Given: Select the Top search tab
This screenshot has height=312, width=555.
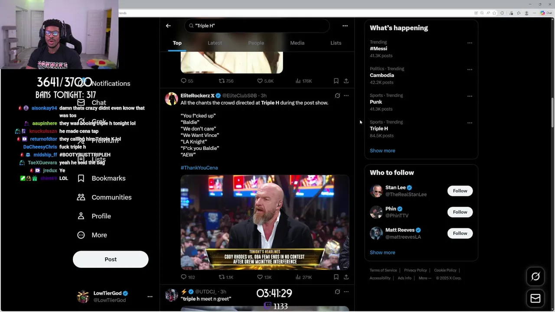Looking at the screenshot, I should pyautogui.click(x=177, y=43).
